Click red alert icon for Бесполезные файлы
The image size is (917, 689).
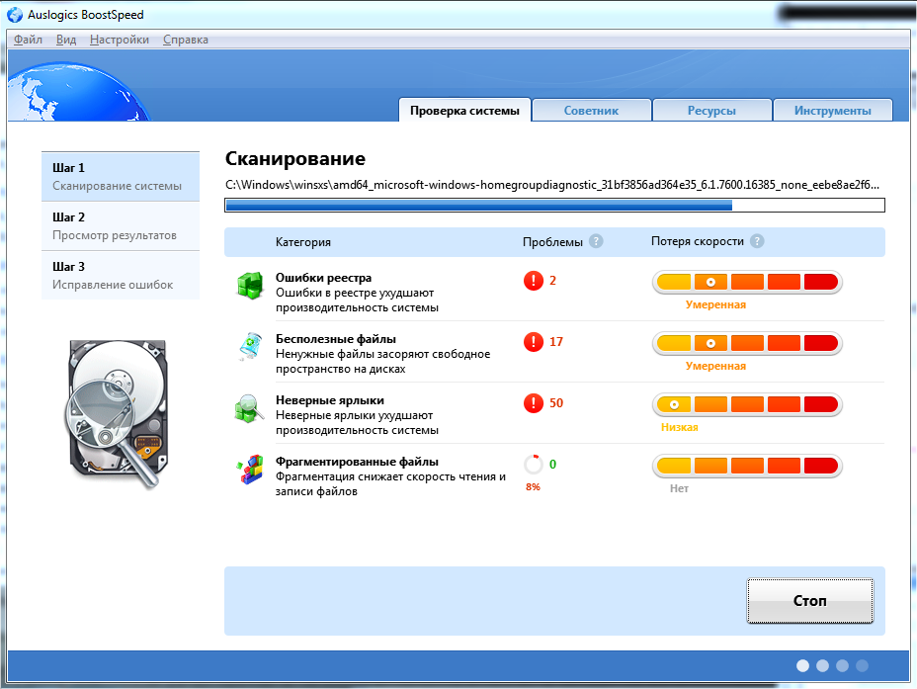pyautogui.click(x=534, y=342)
